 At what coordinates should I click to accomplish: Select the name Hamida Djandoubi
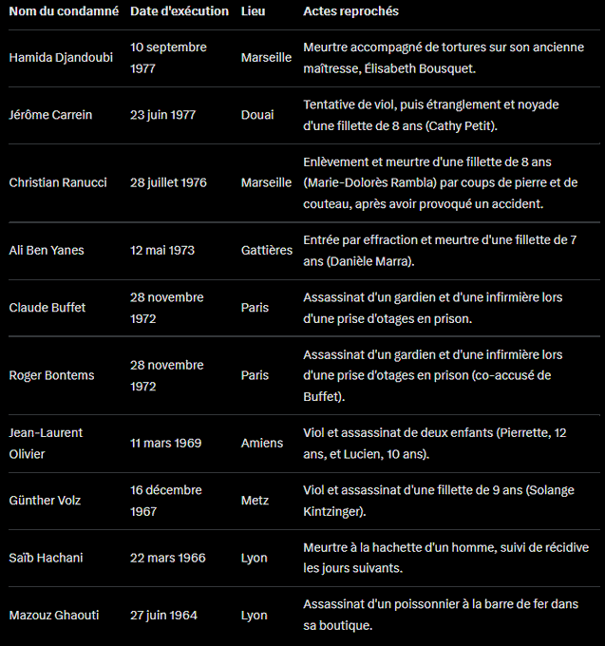61,57
